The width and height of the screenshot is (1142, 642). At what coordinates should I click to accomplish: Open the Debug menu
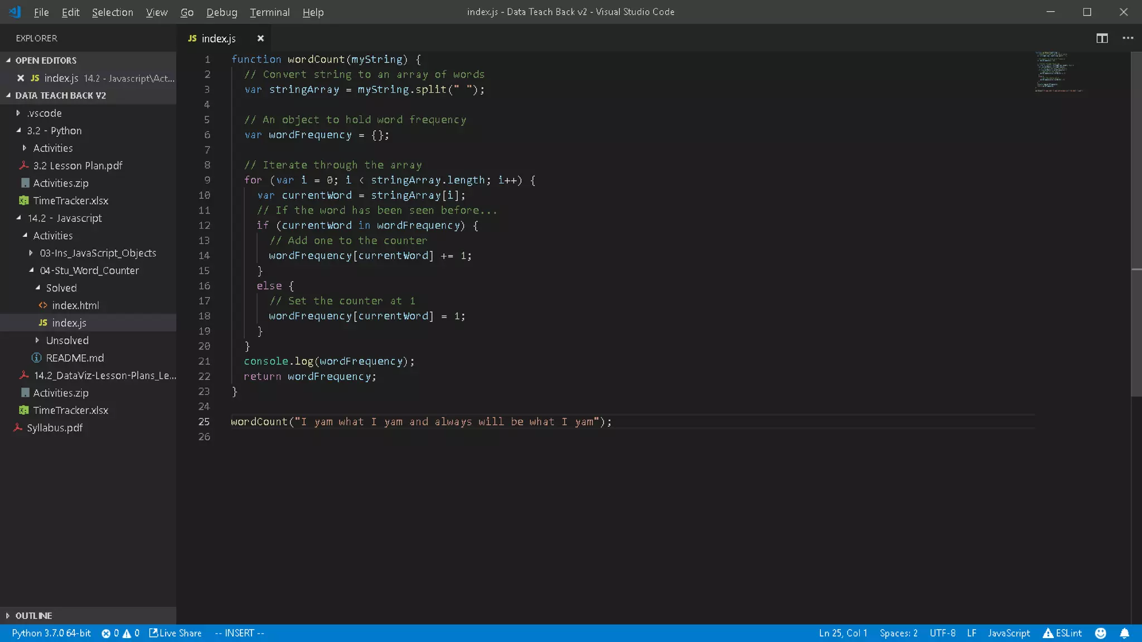coord(221,12)
